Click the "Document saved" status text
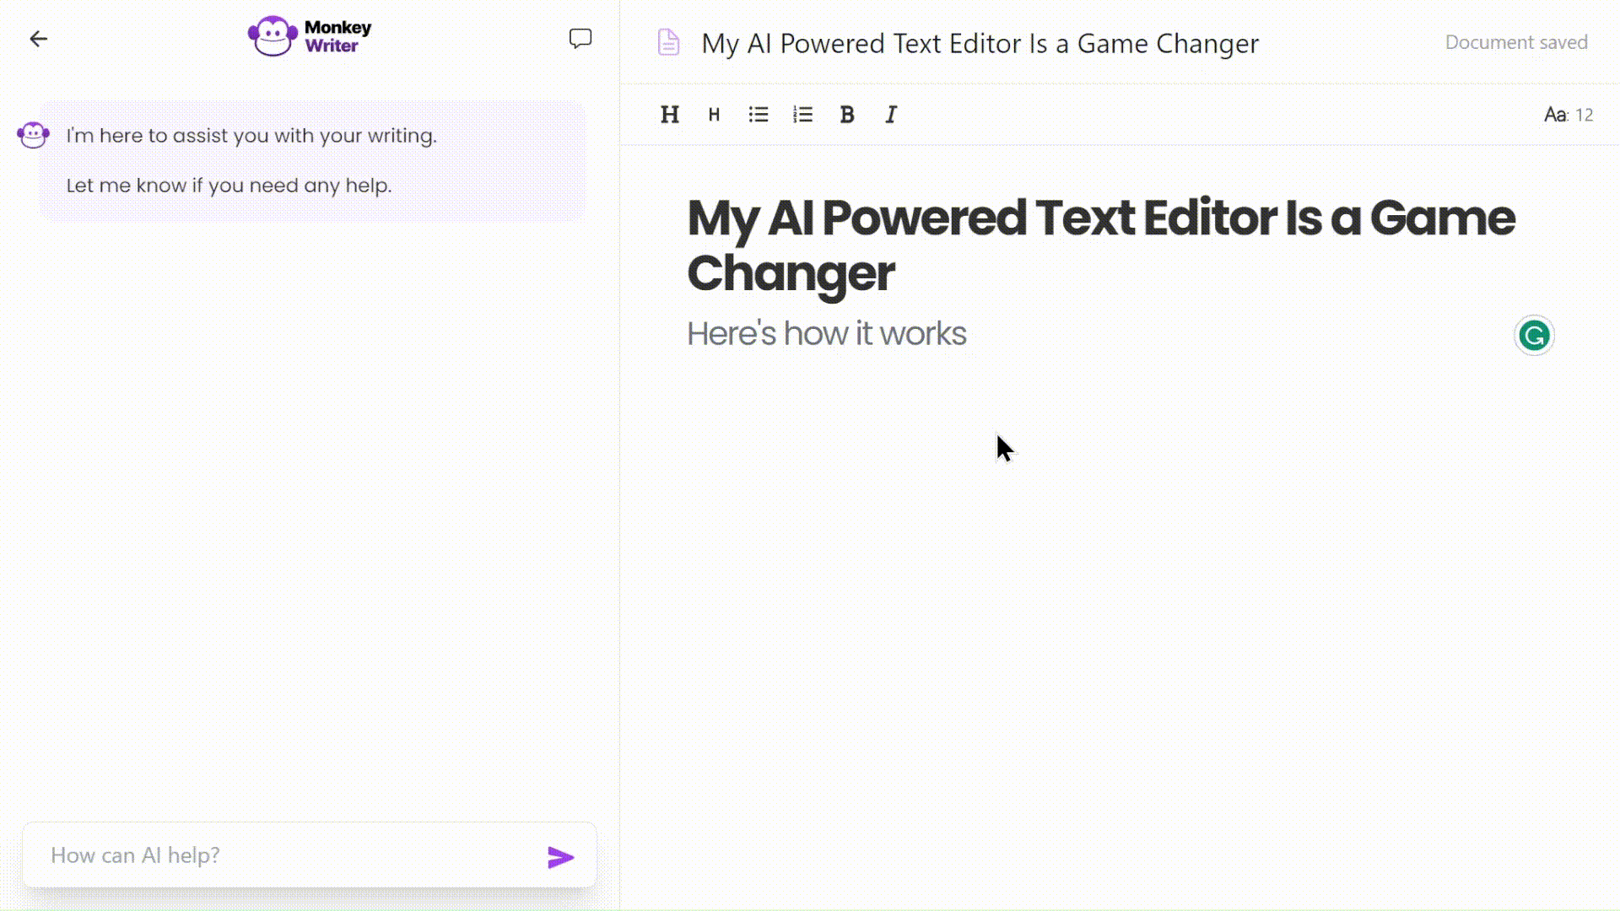1620x911 pixels. coord(1515,42)
